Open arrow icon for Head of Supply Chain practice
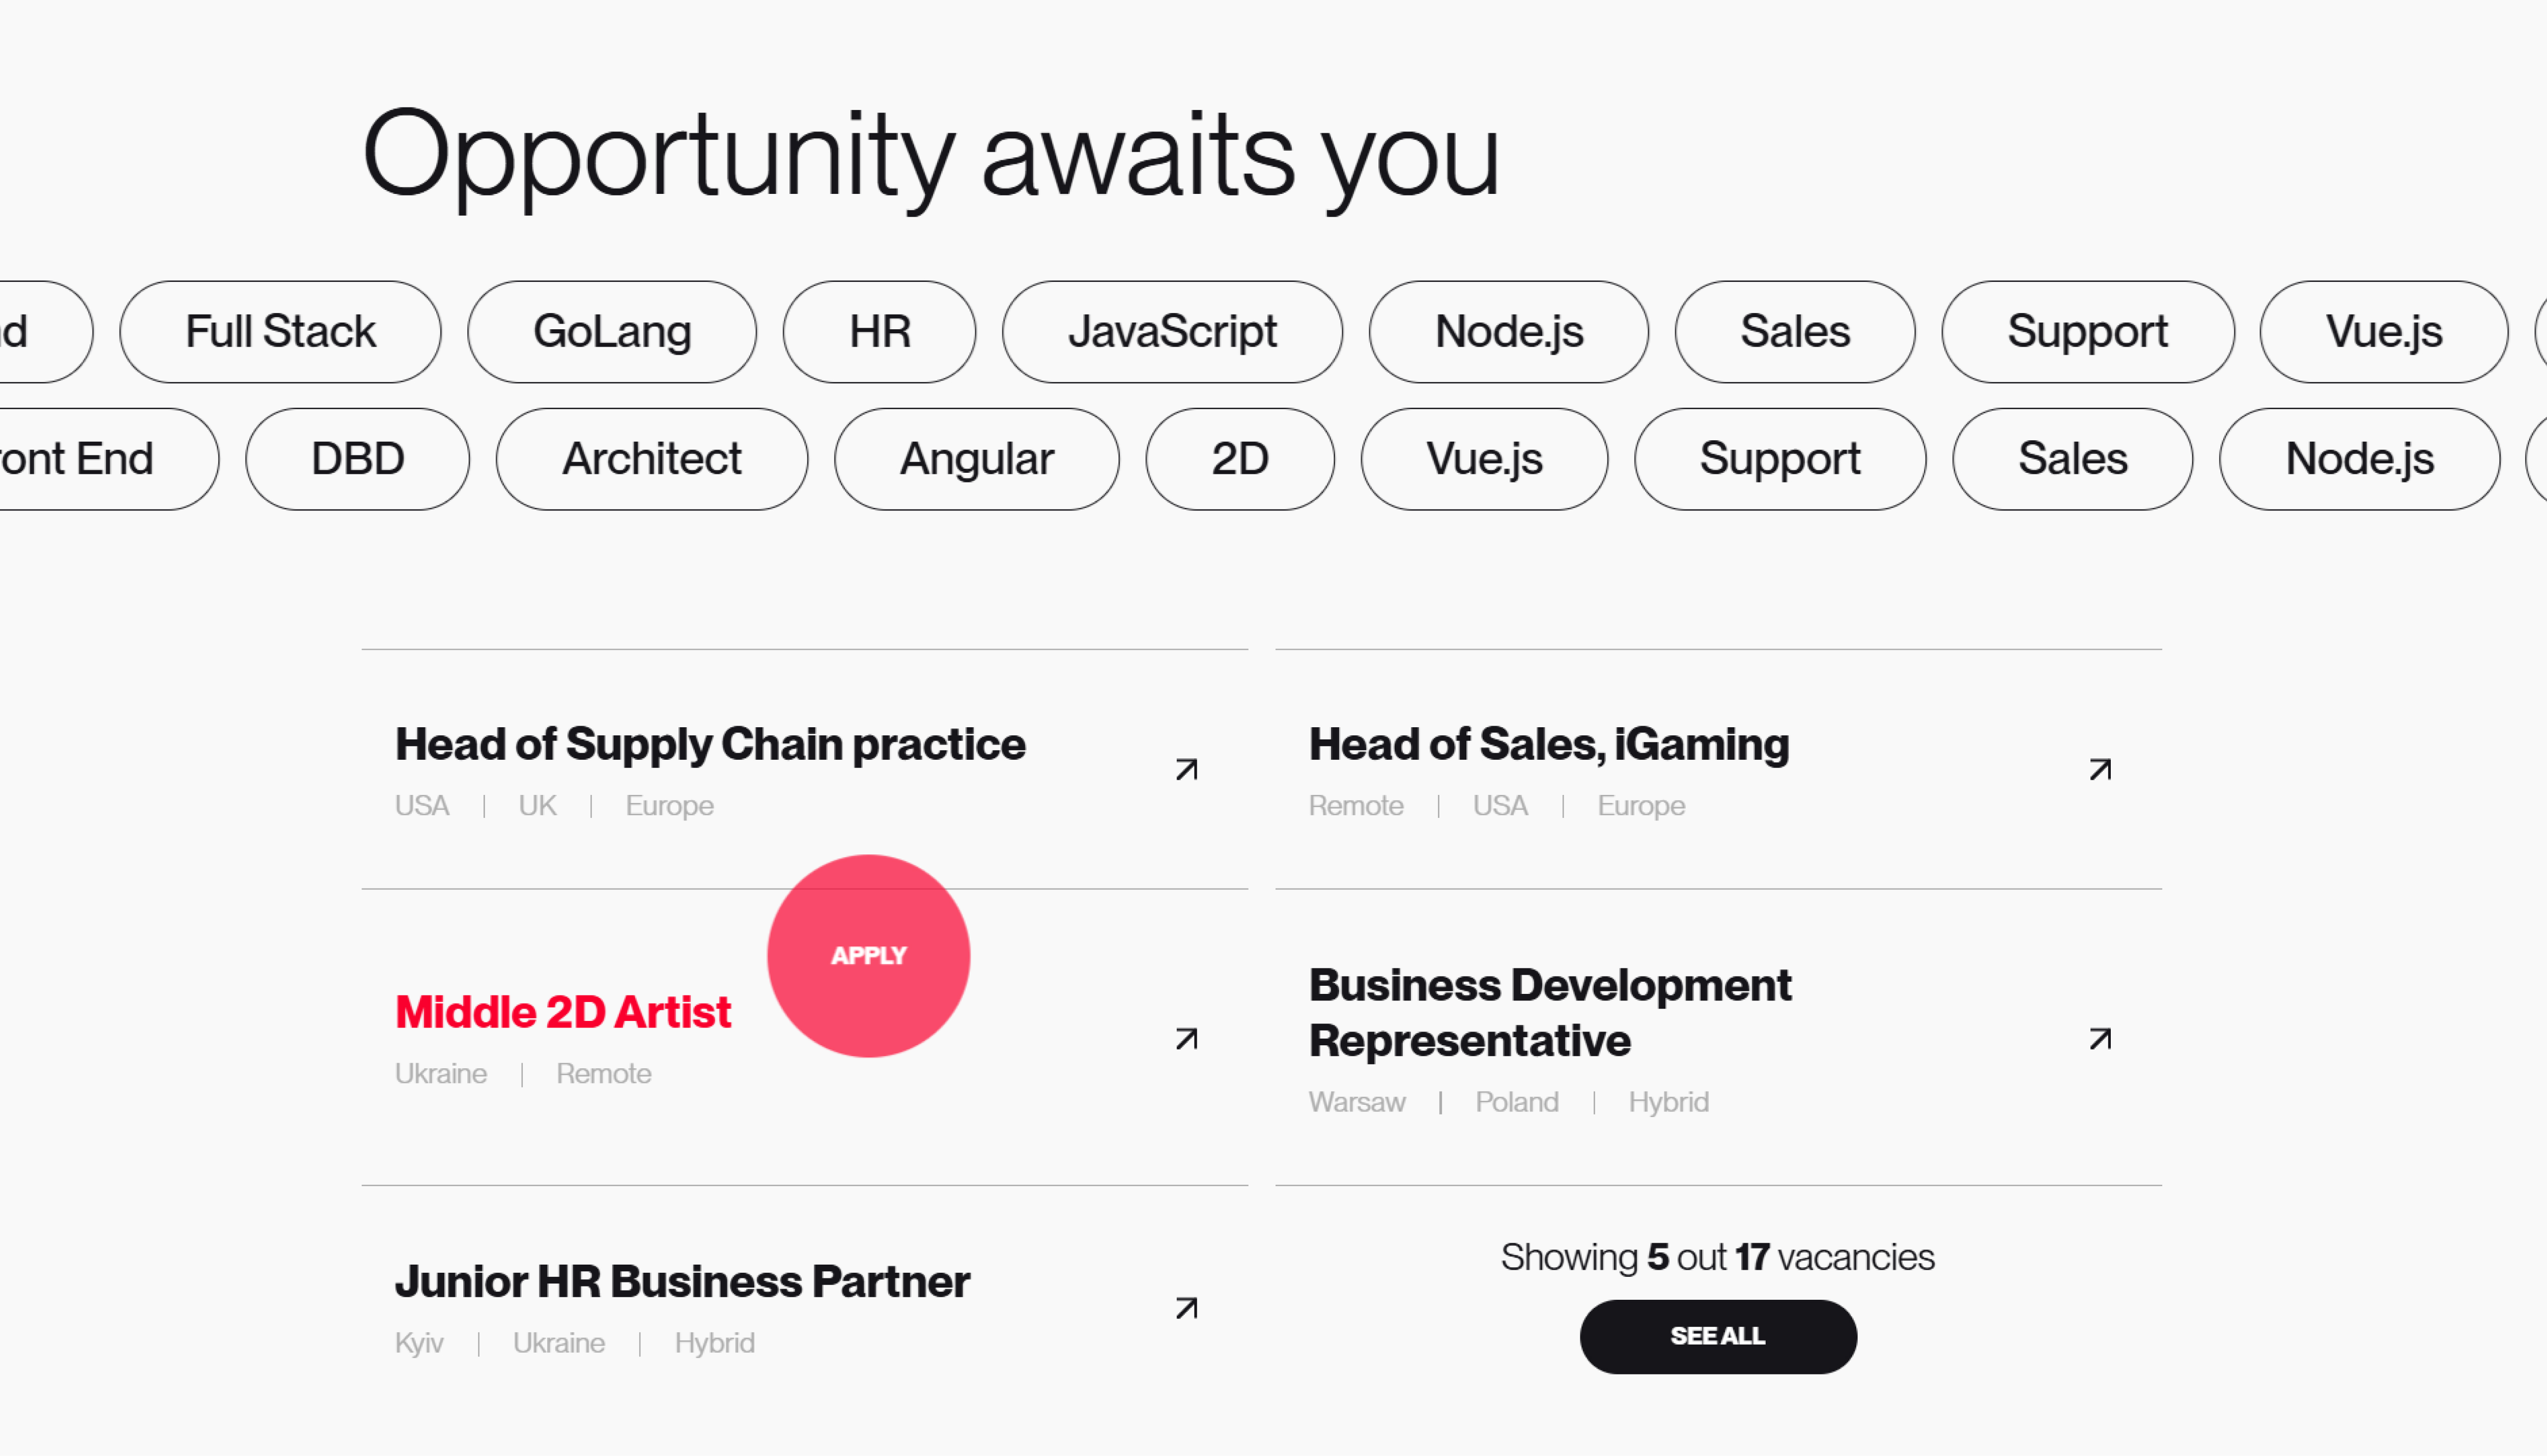 tap(1186, 769)
